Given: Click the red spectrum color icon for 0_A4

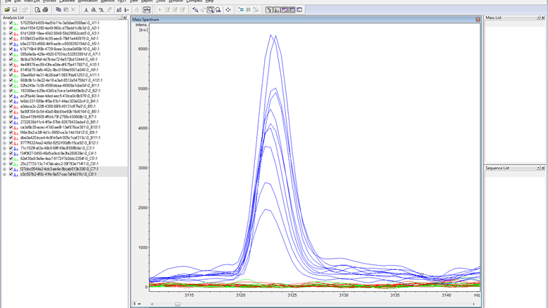Looking at the screenshot, I should (x=16, y=38).
